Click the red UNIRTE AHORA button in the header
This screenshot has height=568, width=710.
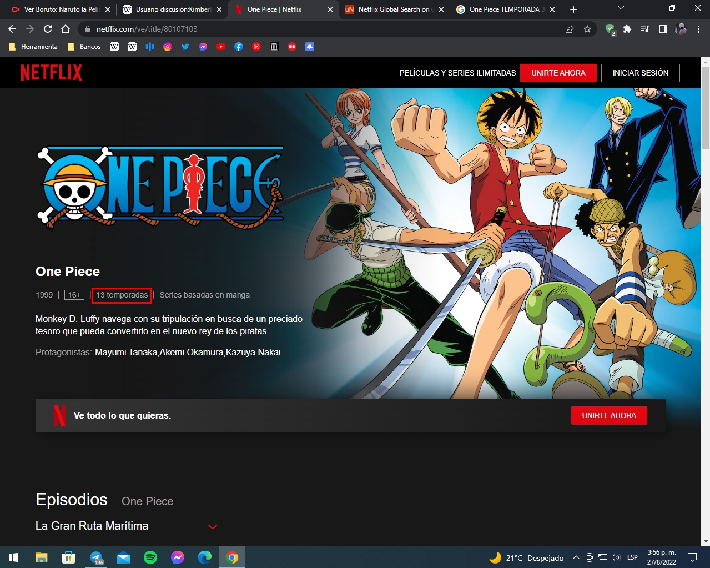click(x=558, y=73)
